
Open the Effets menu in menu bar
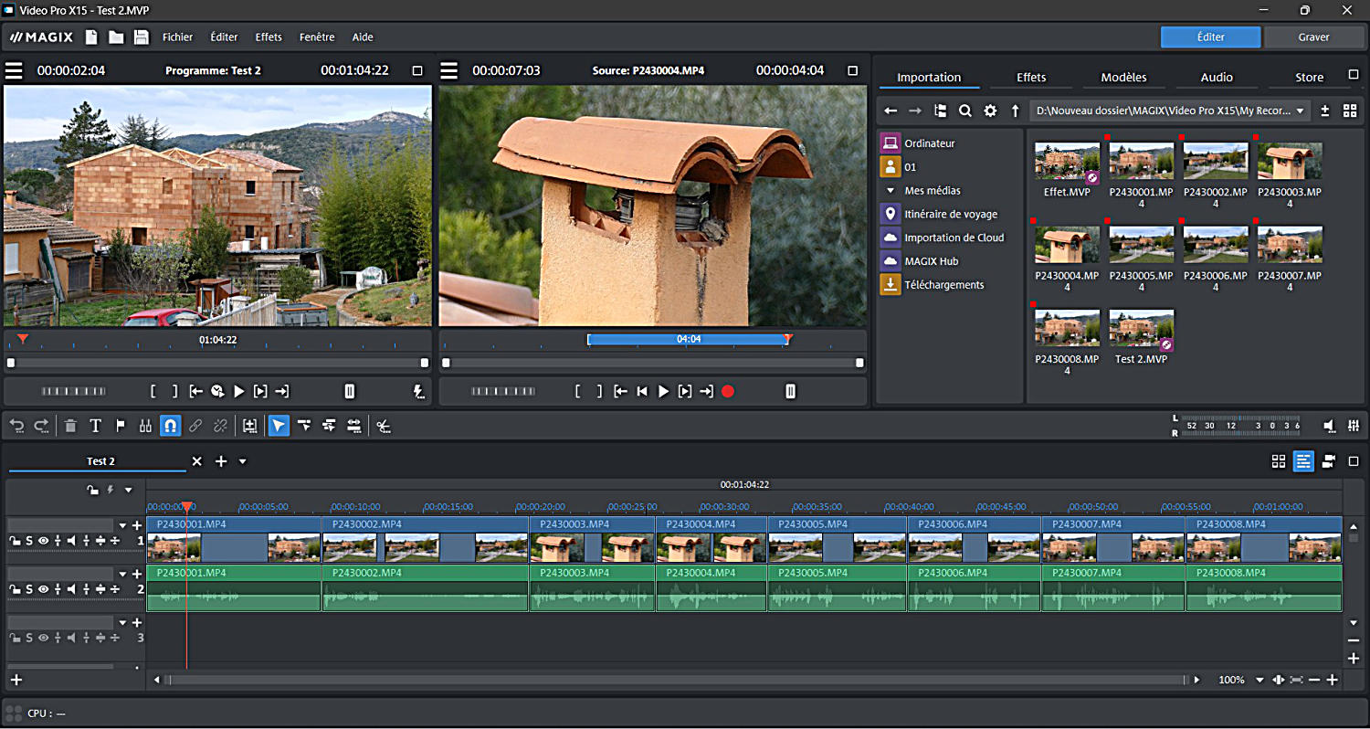[269, 37]
